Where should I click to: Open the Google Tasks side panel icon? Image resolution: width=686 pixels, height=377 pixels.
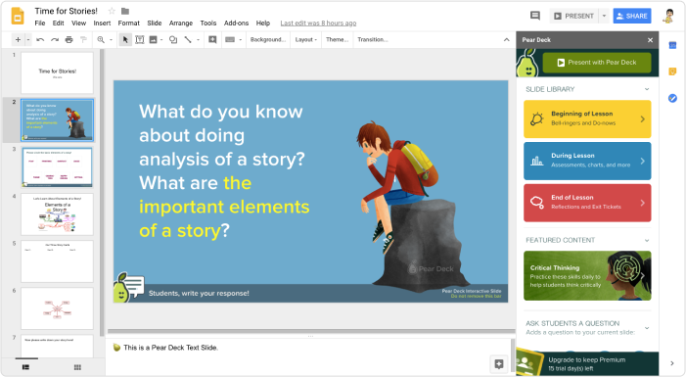[x=672, y=98]
